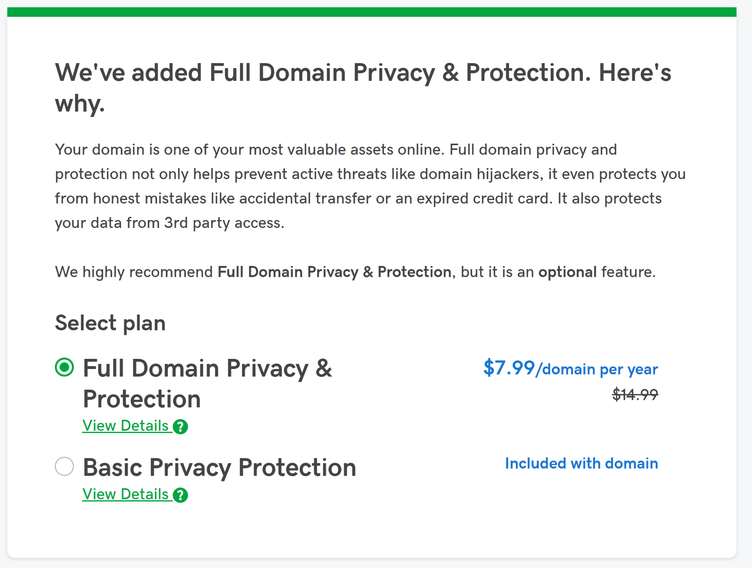
Task: Click the $7.99 discounted price
Action: pyautogui.click(x=509, y=368)
